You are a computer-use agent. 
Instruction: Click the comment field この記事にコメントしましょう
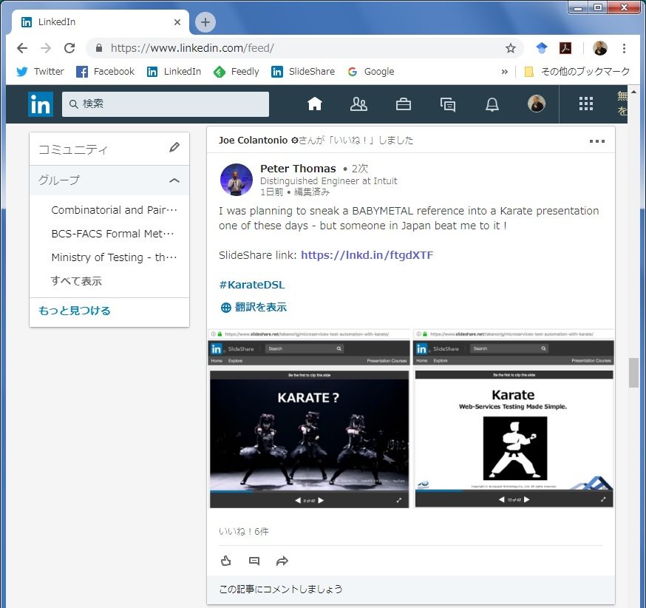coord(411,589)
